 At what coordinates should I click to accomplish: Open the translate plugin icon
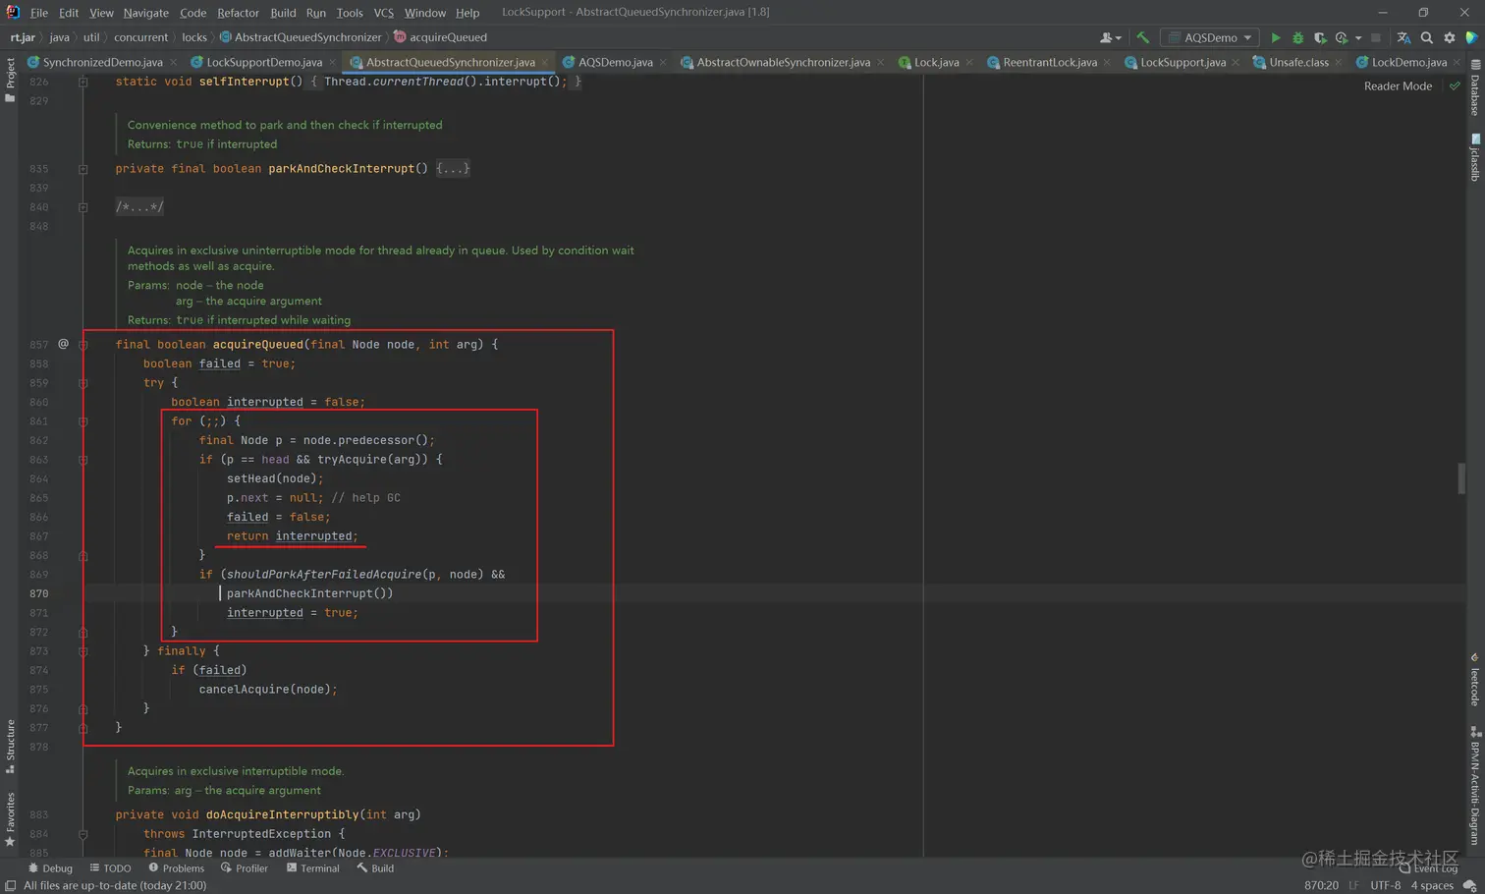pyautogui.click(x=1403, y=37)
